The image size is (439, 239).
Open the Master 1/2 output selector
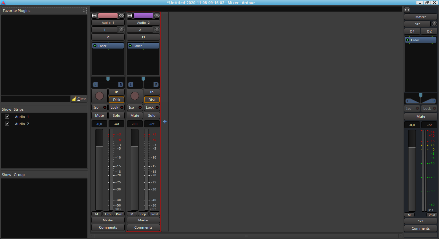tap(420, 221)
